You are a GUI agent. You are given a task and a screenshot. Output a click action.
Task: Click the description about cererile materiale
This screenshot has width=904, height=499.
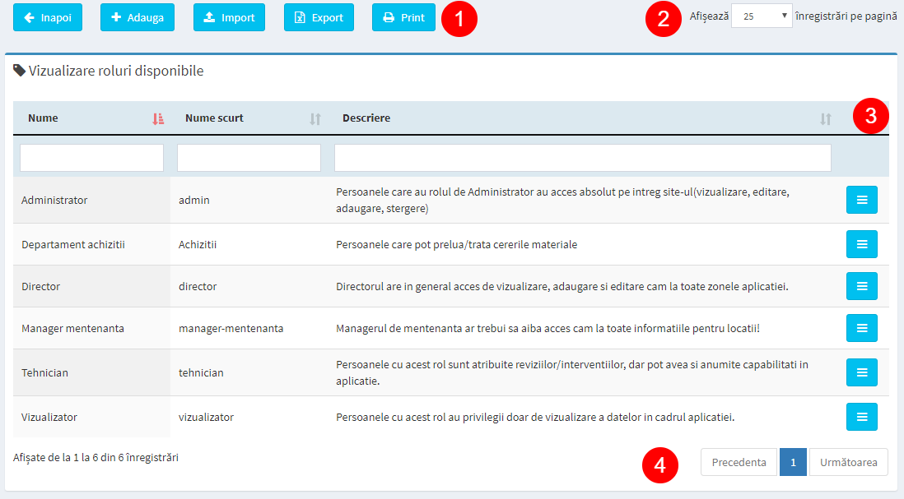[457, 244]
